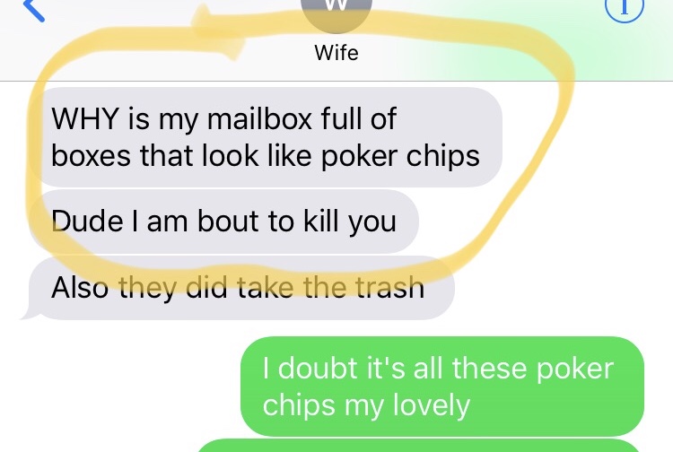Click the word mailbox in first message
673x452 pixels.
(258, 118)
